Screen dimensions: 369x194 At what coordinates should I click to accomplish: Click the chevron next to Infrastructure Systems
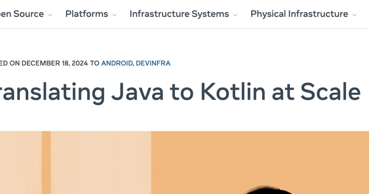236,14
